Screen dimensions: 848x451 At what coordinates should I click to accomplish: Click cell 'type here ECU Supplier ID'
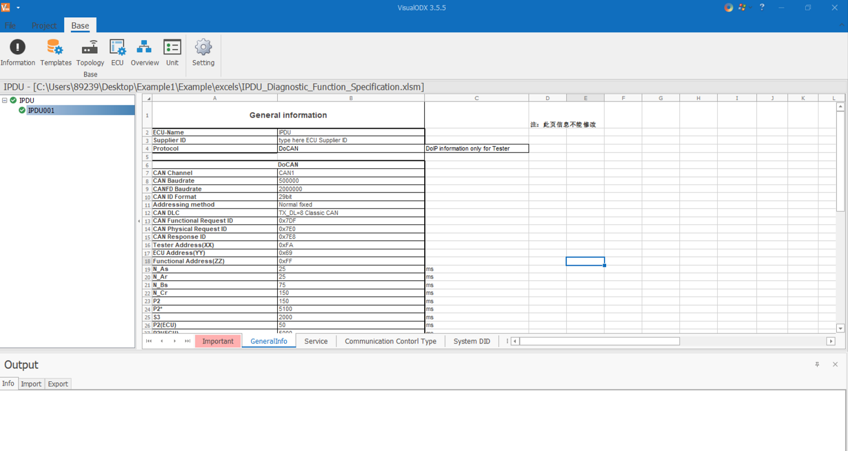[x=351, y=140]
